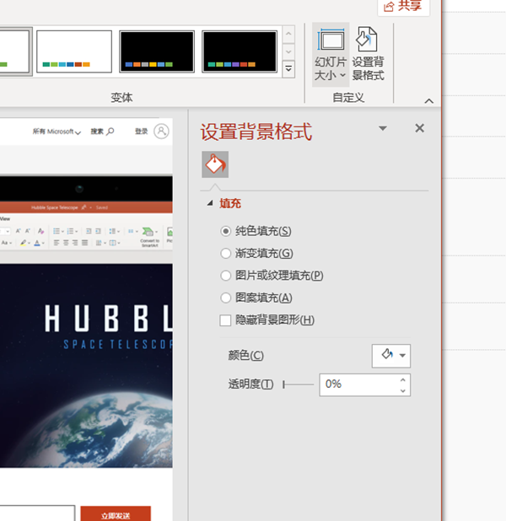
Task: Check the 隐藏背景图形 checkbox
Action: (225, 320)
